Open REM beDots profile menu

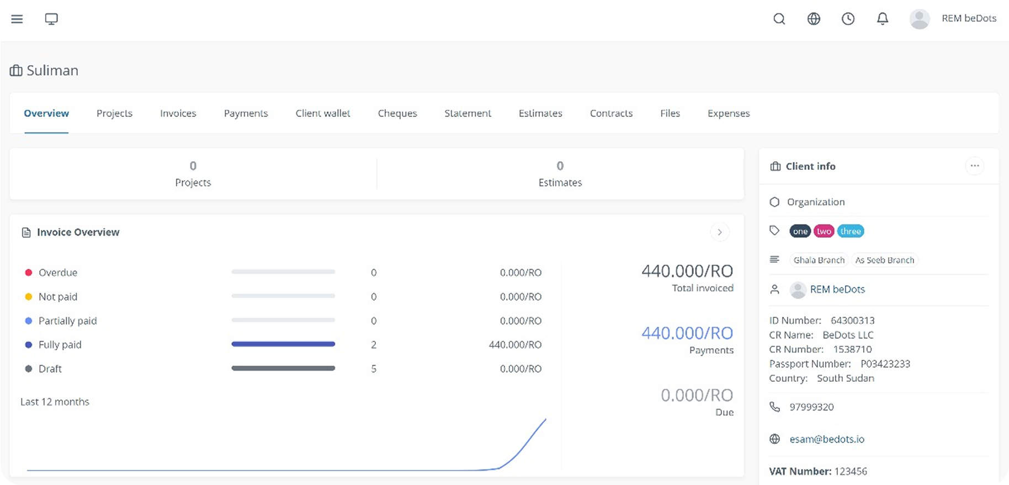pos(969,19)
